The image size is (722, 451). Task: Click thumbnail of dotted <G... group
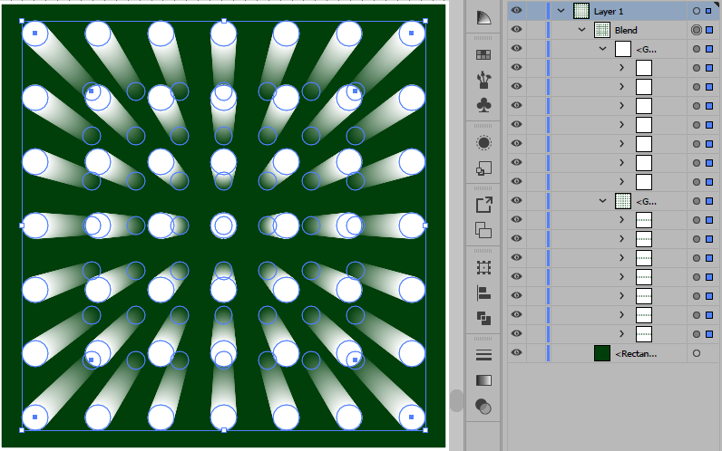pyautogui.click(x=623, y=201)
